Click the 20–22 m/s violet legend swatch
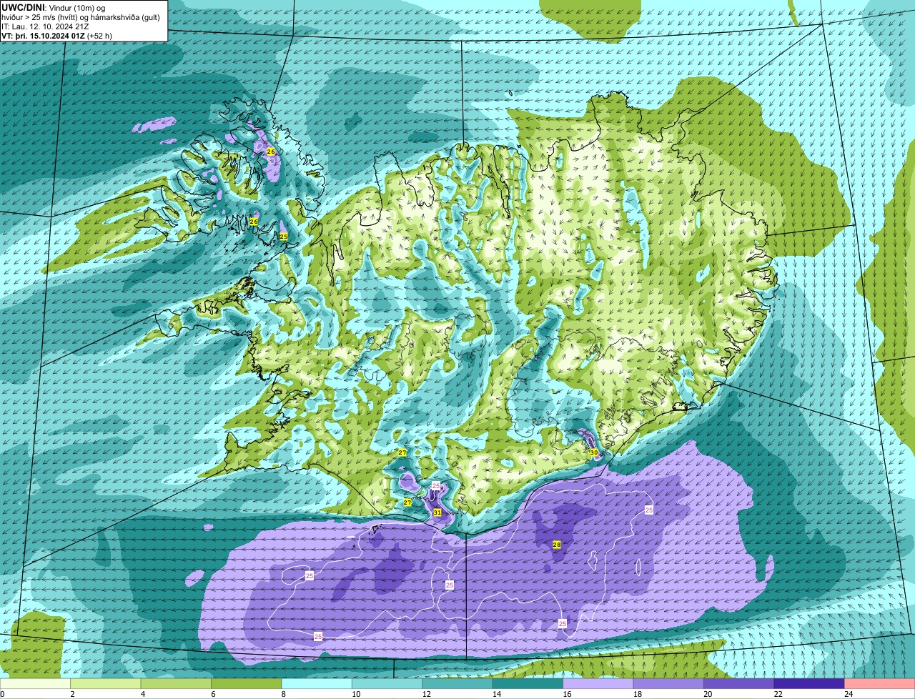The height and width of the screenshot is (699, 915). pos(738,684)
